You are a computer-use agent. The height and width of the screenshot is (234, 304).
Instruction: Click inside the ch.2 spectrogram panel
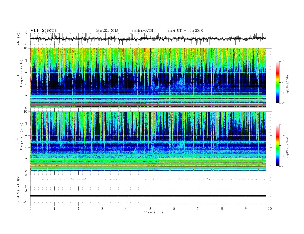[x=148, y=141]
